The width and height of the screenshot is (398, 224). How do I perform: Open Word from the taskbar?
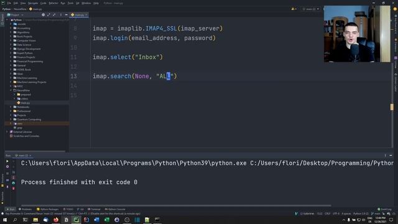pos(96,220)
